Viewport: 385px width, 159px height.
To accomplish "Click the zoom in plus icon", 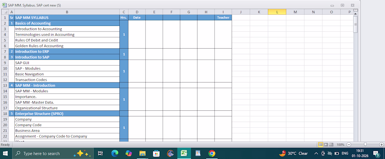I will (381, 145).
